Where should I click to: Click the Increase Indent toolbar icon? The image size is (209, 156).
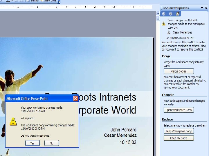(x=22, y=1)
